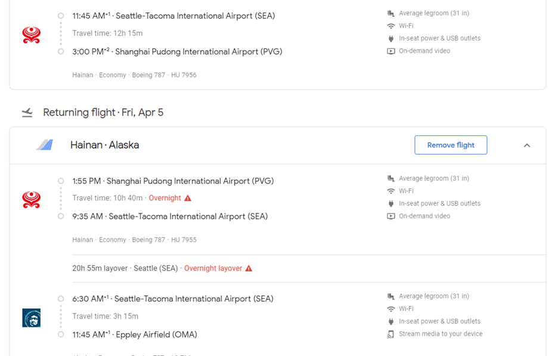
Task: Click the 20h 55m layover Seattle text
Action: [x=125, y=268]
